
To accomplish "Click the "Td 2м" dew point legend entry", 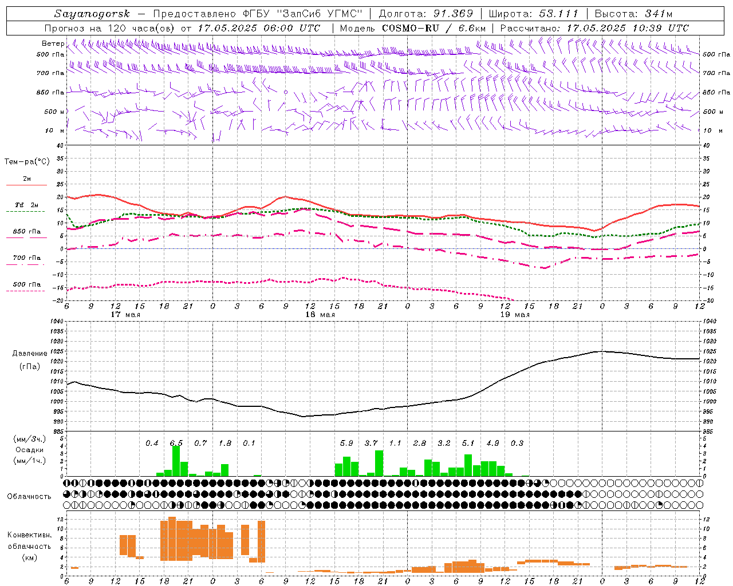I will pyautogui.click(x=26, y=205).
